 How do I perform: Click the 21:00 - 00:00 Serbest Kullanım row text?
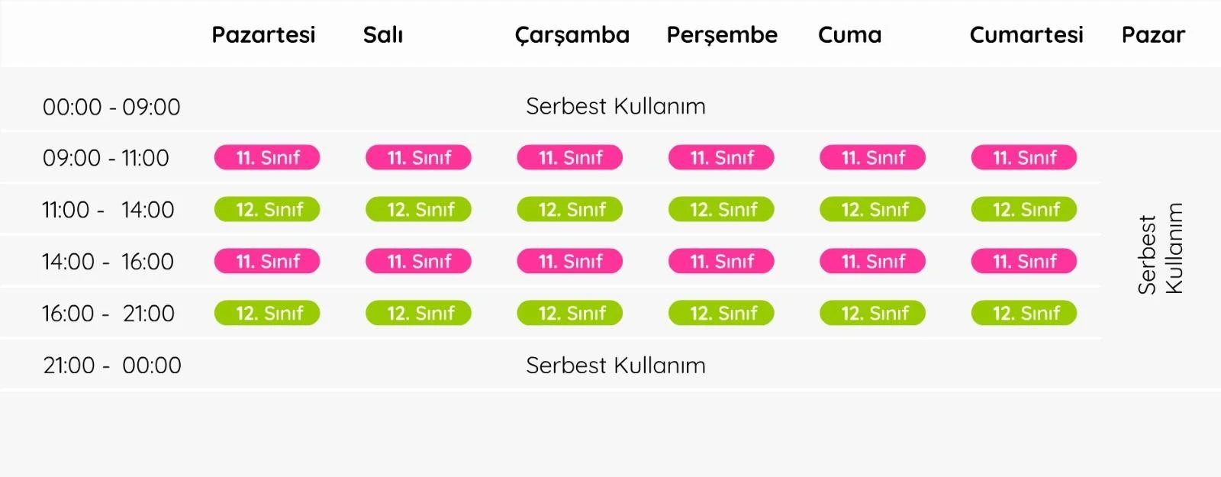[615, 366]
